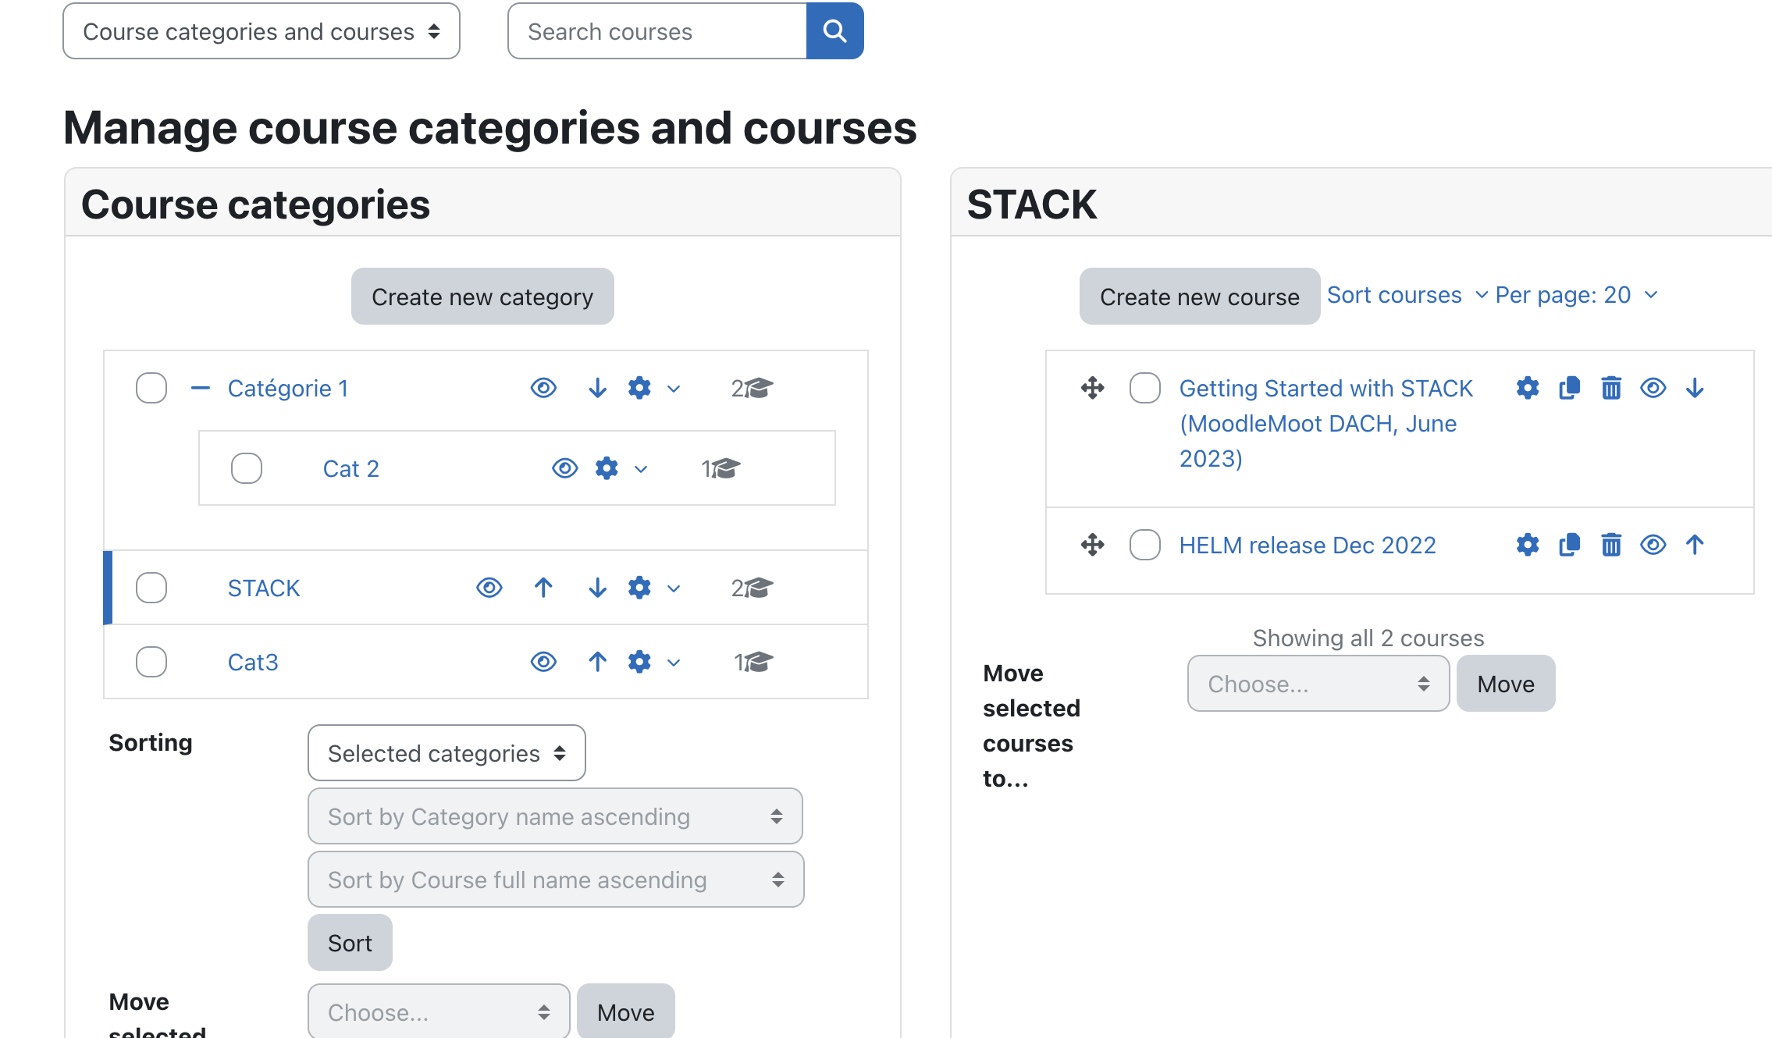Open settings gear for Cat3

pos(639,662)
